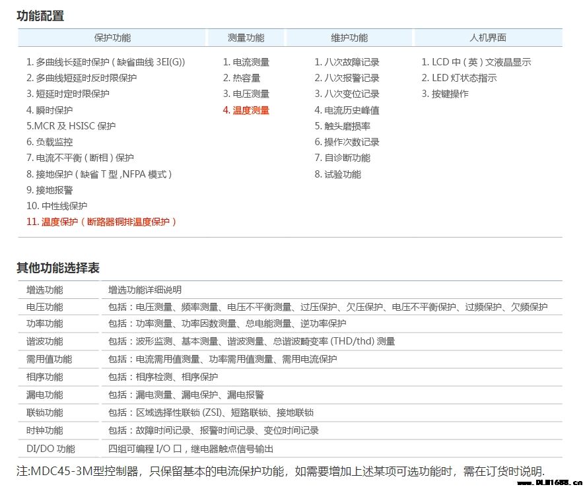
Task: Click 8. 试验功能
Action: [x=337, y=174]
